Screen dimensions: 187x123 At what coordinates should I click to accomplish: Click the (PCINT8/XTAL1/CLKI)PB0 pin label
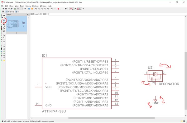coord(90,73)
